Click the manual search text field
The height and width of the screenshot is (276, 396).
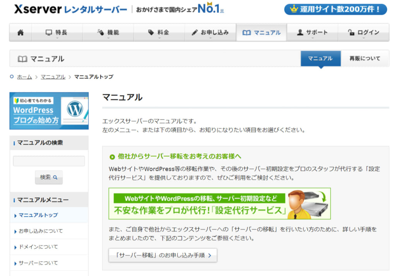(49, 161)
